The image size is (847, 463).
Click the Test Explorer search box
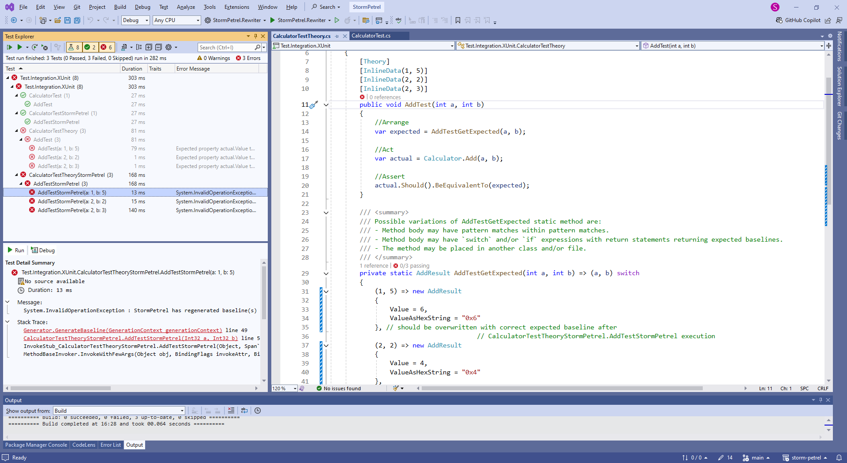pos(226,47)
